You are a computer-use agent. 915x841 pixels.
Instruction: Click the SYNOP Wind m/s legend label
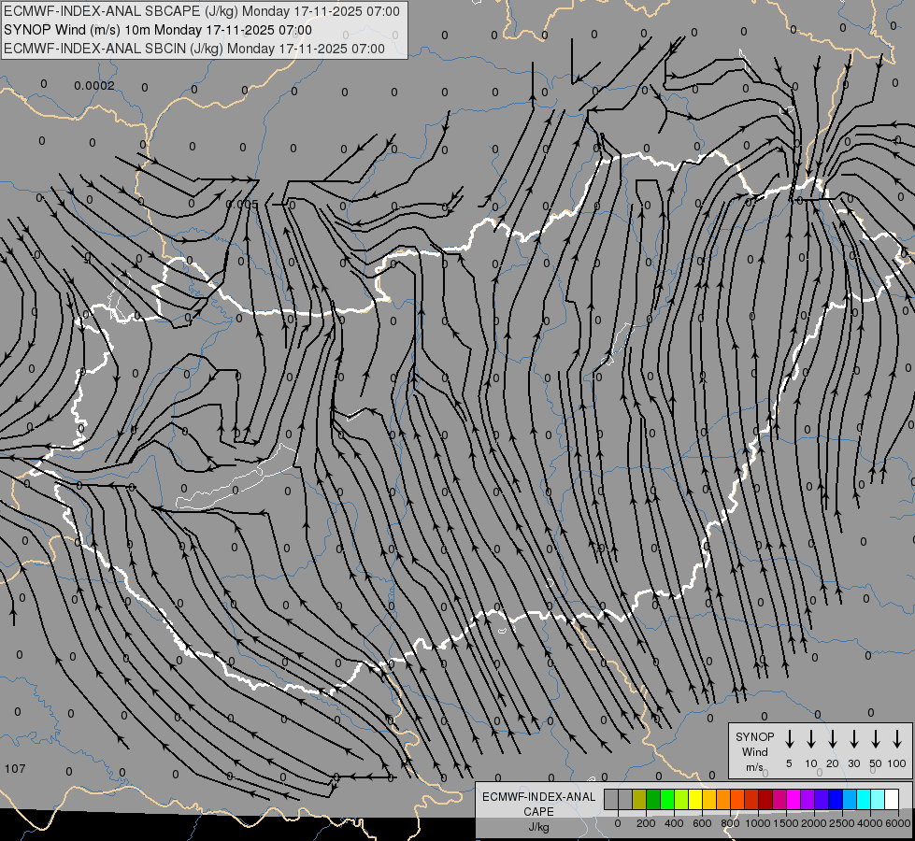pos(754,751)
